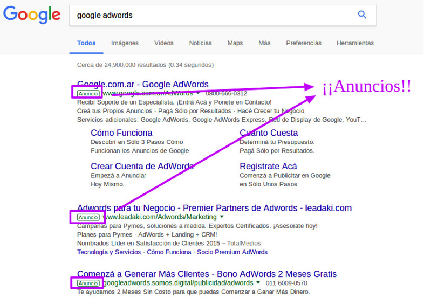
Task: Click the Anuncio badge of leadaki ad
Action: [88, 217]
